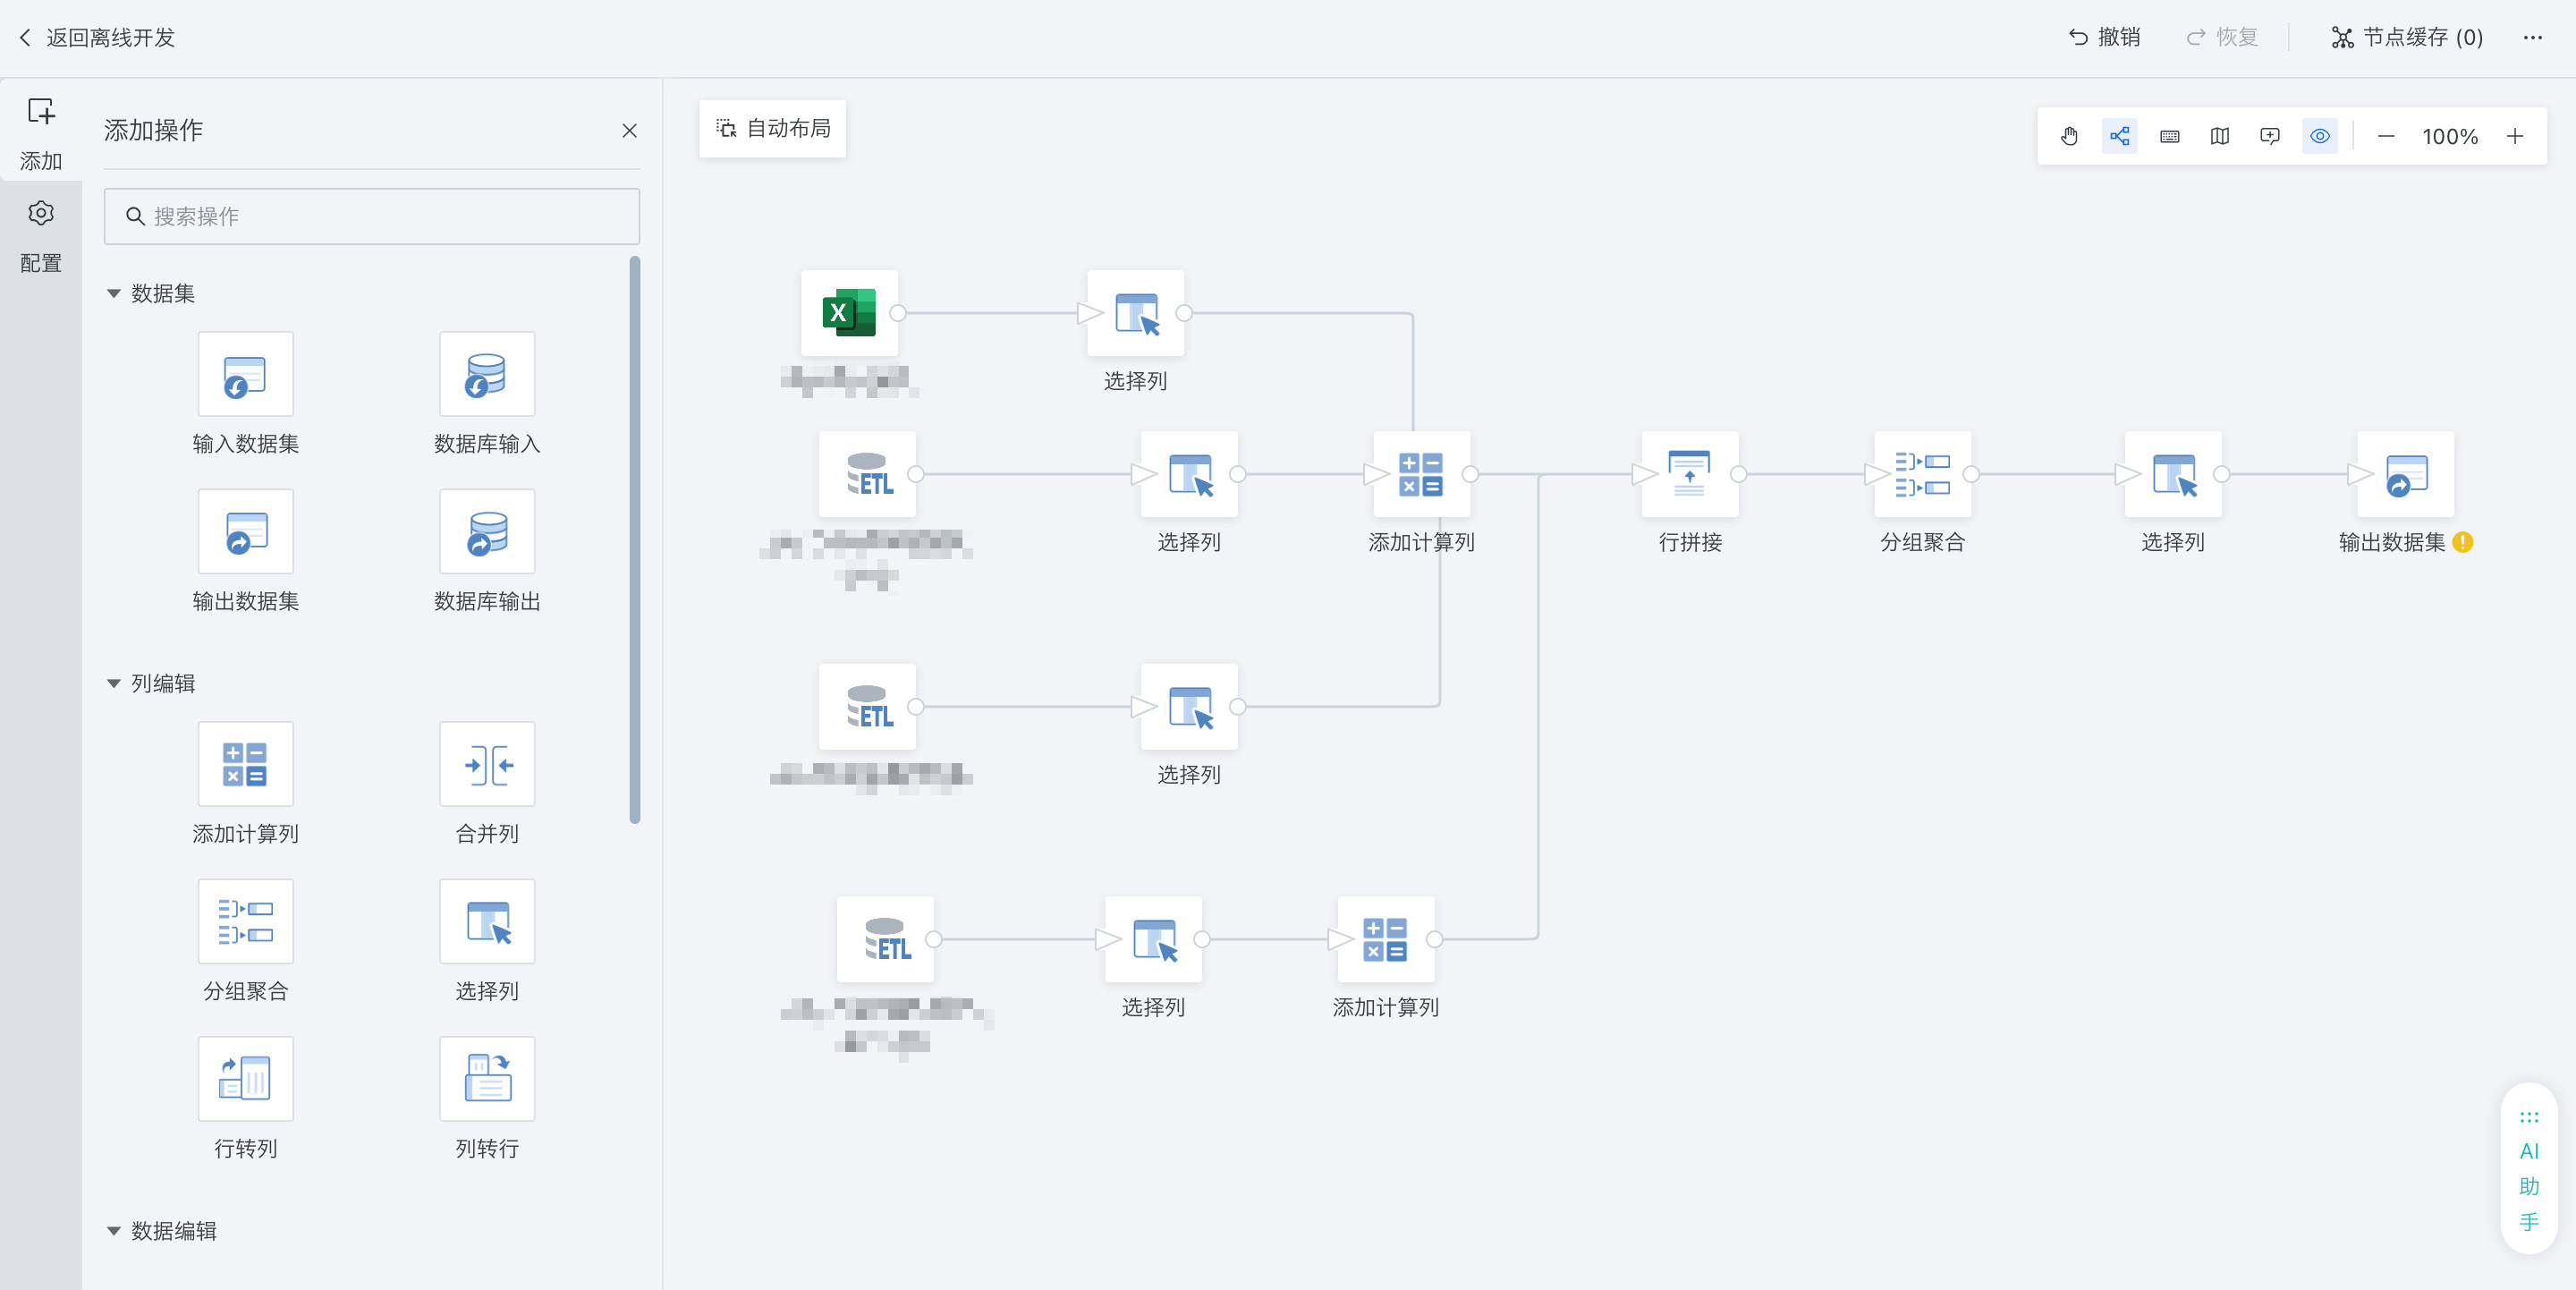Select the 行转列 operation icon
The image size is (2576, 1290).
pyautogui.click(x=245, y=1078)
